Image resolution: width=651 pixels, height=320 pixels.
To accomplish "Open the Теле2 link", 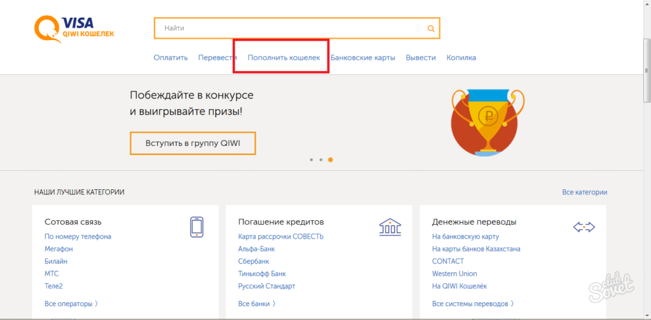I will (x=53, y=286).
